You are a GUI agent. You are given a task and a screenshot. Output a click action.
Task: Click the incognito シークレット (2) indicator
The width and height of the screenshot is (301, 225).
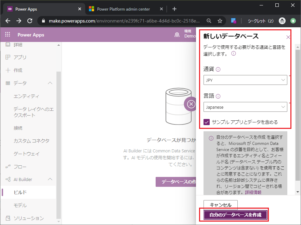click(266, 21)
